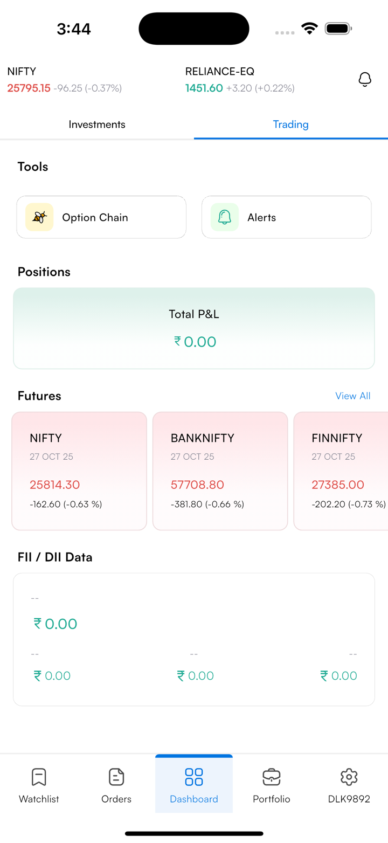The width and height of the screenshot is (388, 843).
Task: Switch to the Investments tab
Action: tap(97, 125)
